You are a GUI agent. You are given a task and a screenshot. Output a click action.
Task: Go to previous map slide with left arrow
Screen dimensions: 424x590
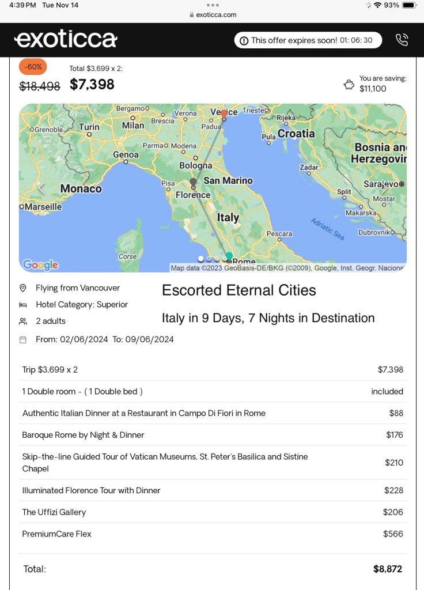[41, 188]
